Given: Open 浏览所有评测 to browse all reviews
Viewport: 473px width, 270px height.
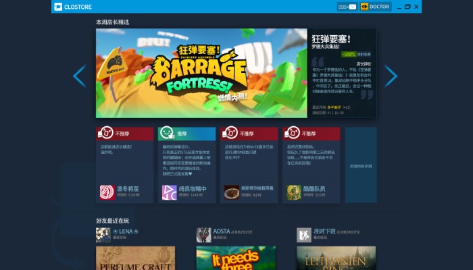Looking at the screenshot, I should click(361, 165).
